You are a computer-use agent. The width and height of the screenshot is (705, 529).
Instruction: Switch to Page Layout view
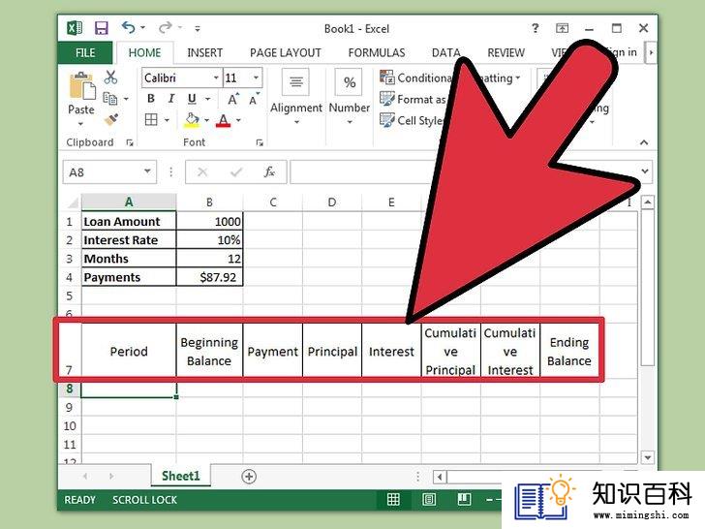click(429, 499)
